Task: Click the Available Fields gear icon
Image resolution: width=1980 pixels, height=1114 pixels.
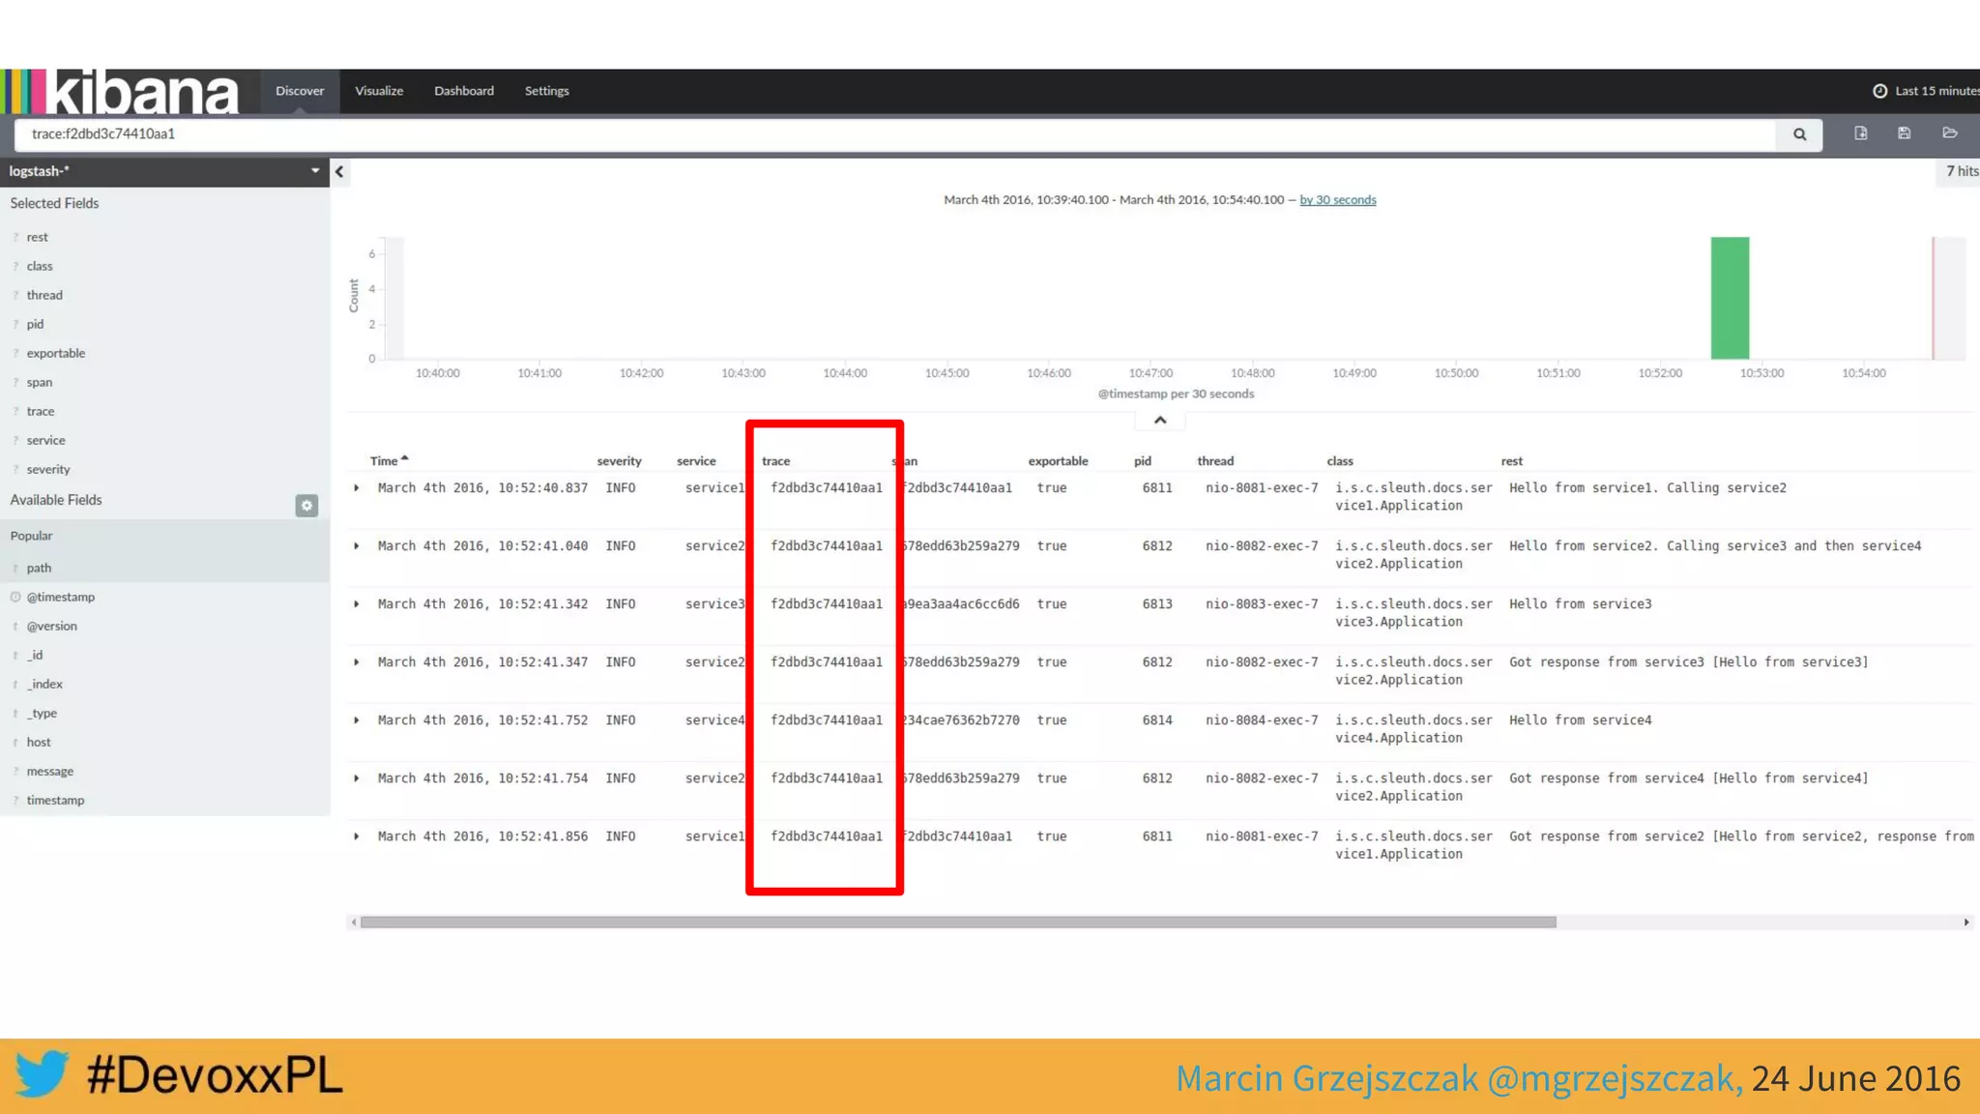Action: pyautogui.click(x=306, y=505)
